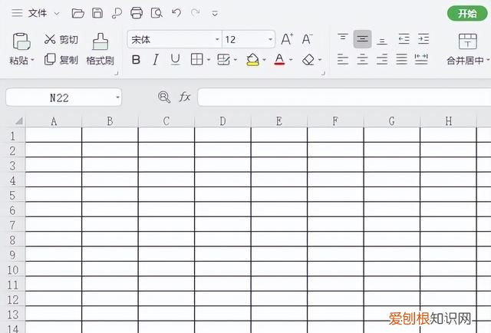Expand the fill color dropdown arrow
491x333 pixels.
(x=264, y=60)
